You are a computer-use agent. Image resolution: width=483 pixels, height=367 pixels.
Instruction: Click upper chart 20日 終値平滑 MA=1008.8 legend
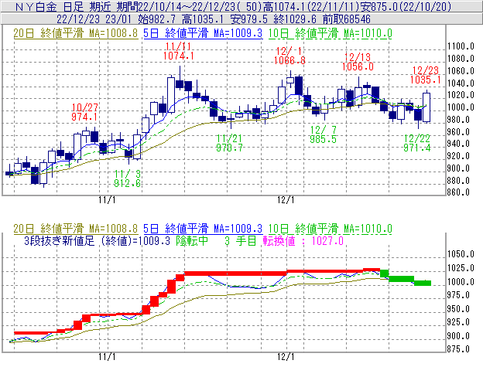(x=76, y=33)
